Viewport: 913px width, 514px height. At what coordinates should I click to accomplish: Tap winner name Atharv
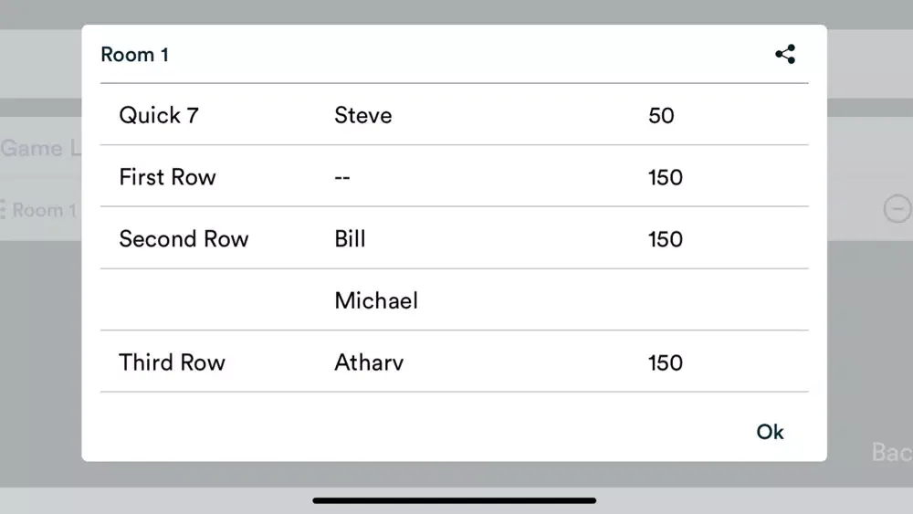369,362
